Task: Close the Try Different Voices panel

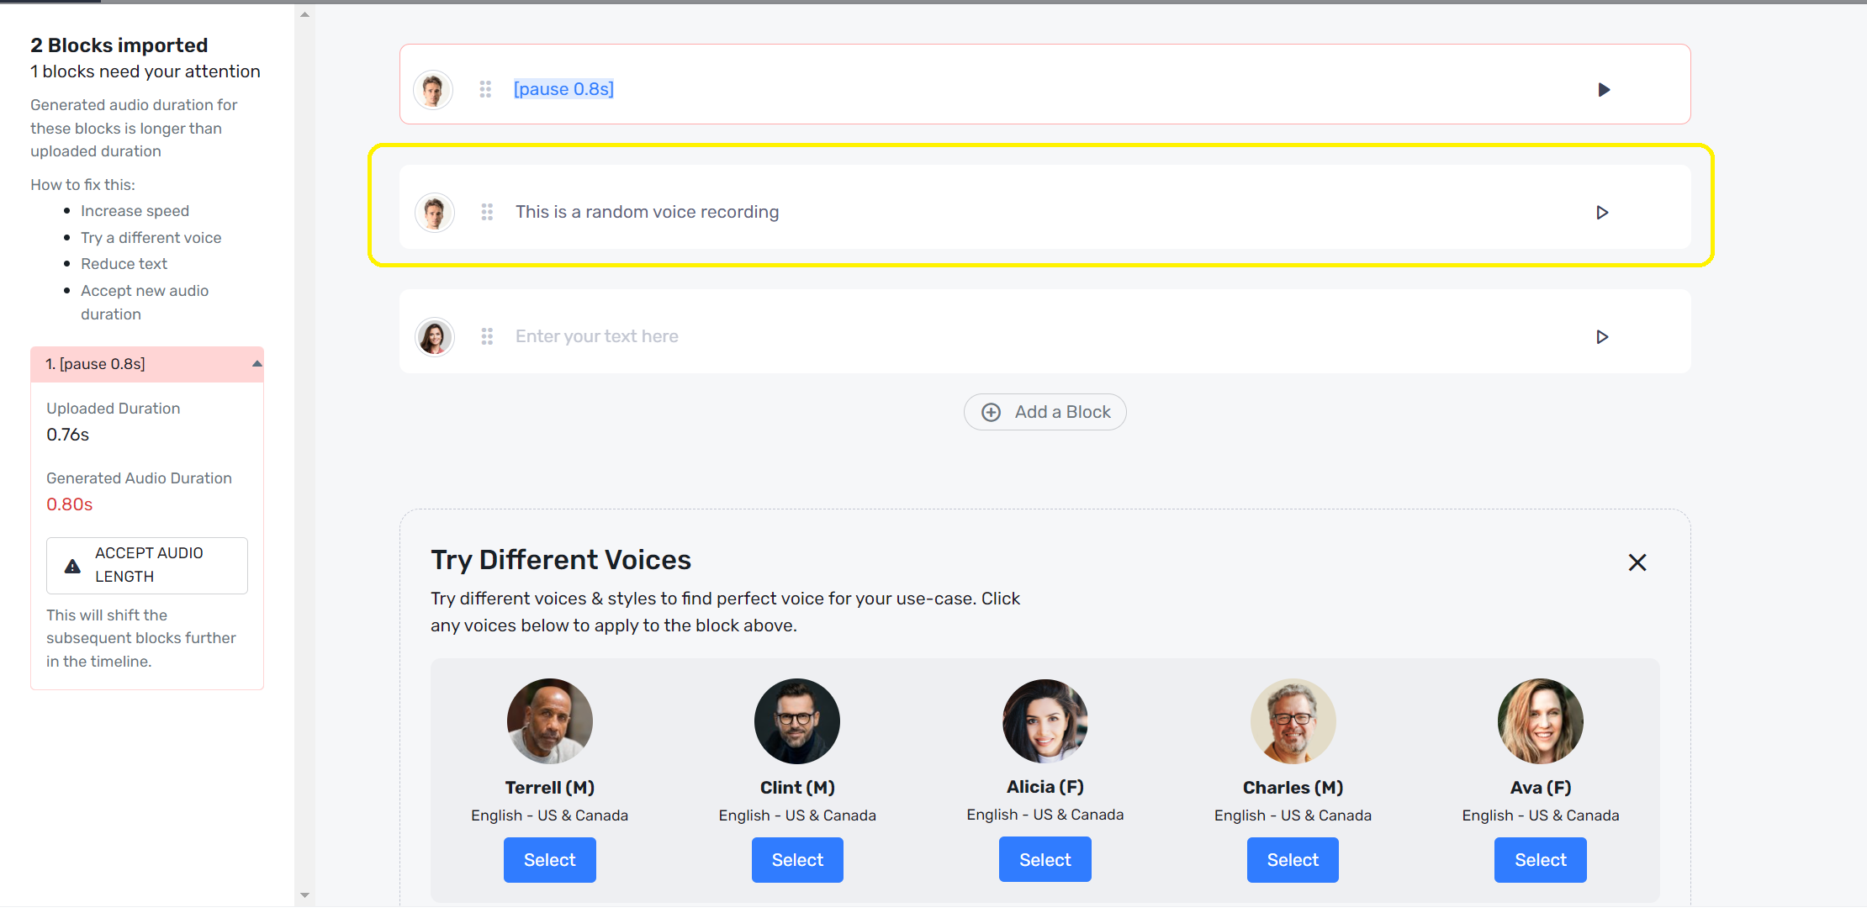Action: pos(1637,562)
